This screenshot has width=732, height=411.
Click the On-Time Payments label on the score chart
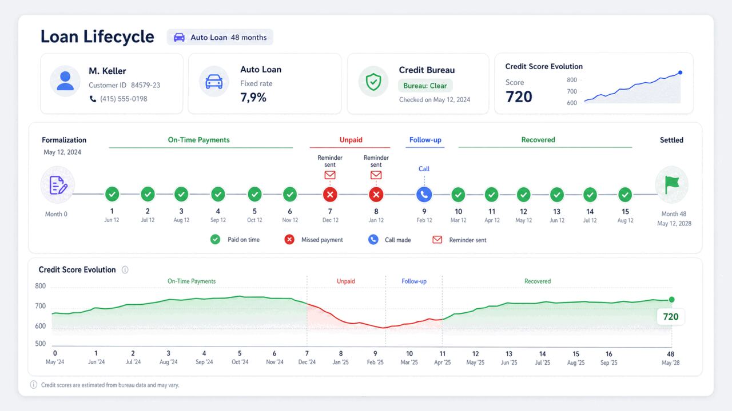(192, 281)
